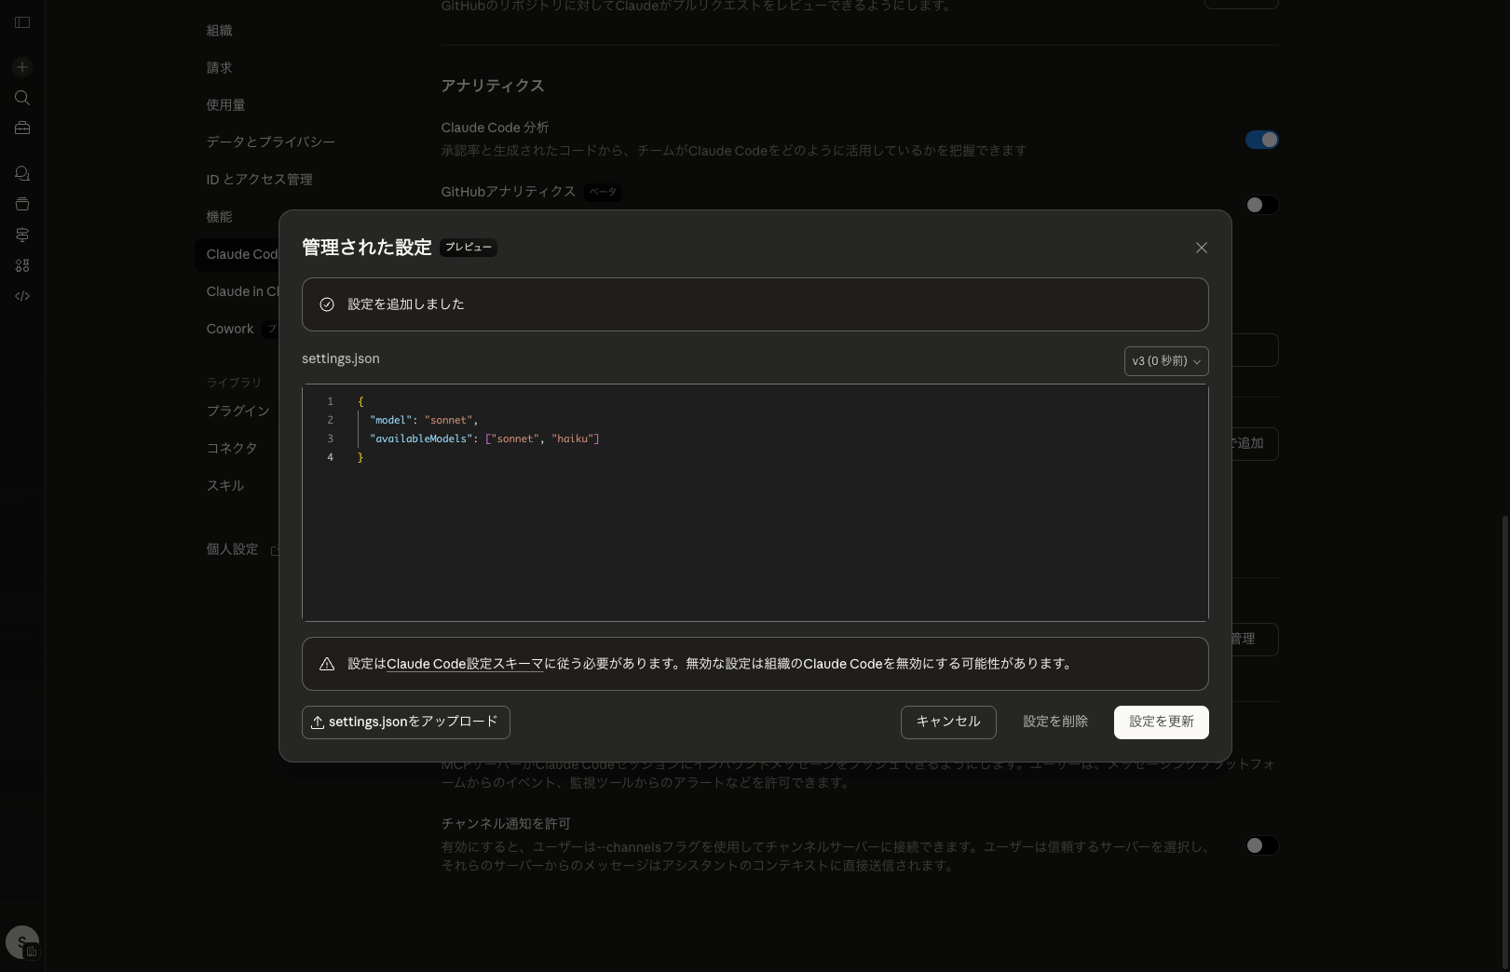Open the Claude Code設定スキーマ link

pyautogui.click(x=465, y=664)
